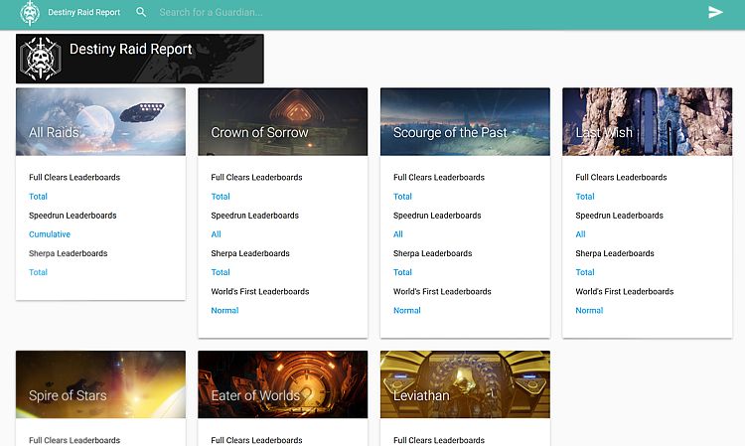Open Scourge of the Past World's First Normal
This screenshot has height=446, width=745.
point(407,310)
